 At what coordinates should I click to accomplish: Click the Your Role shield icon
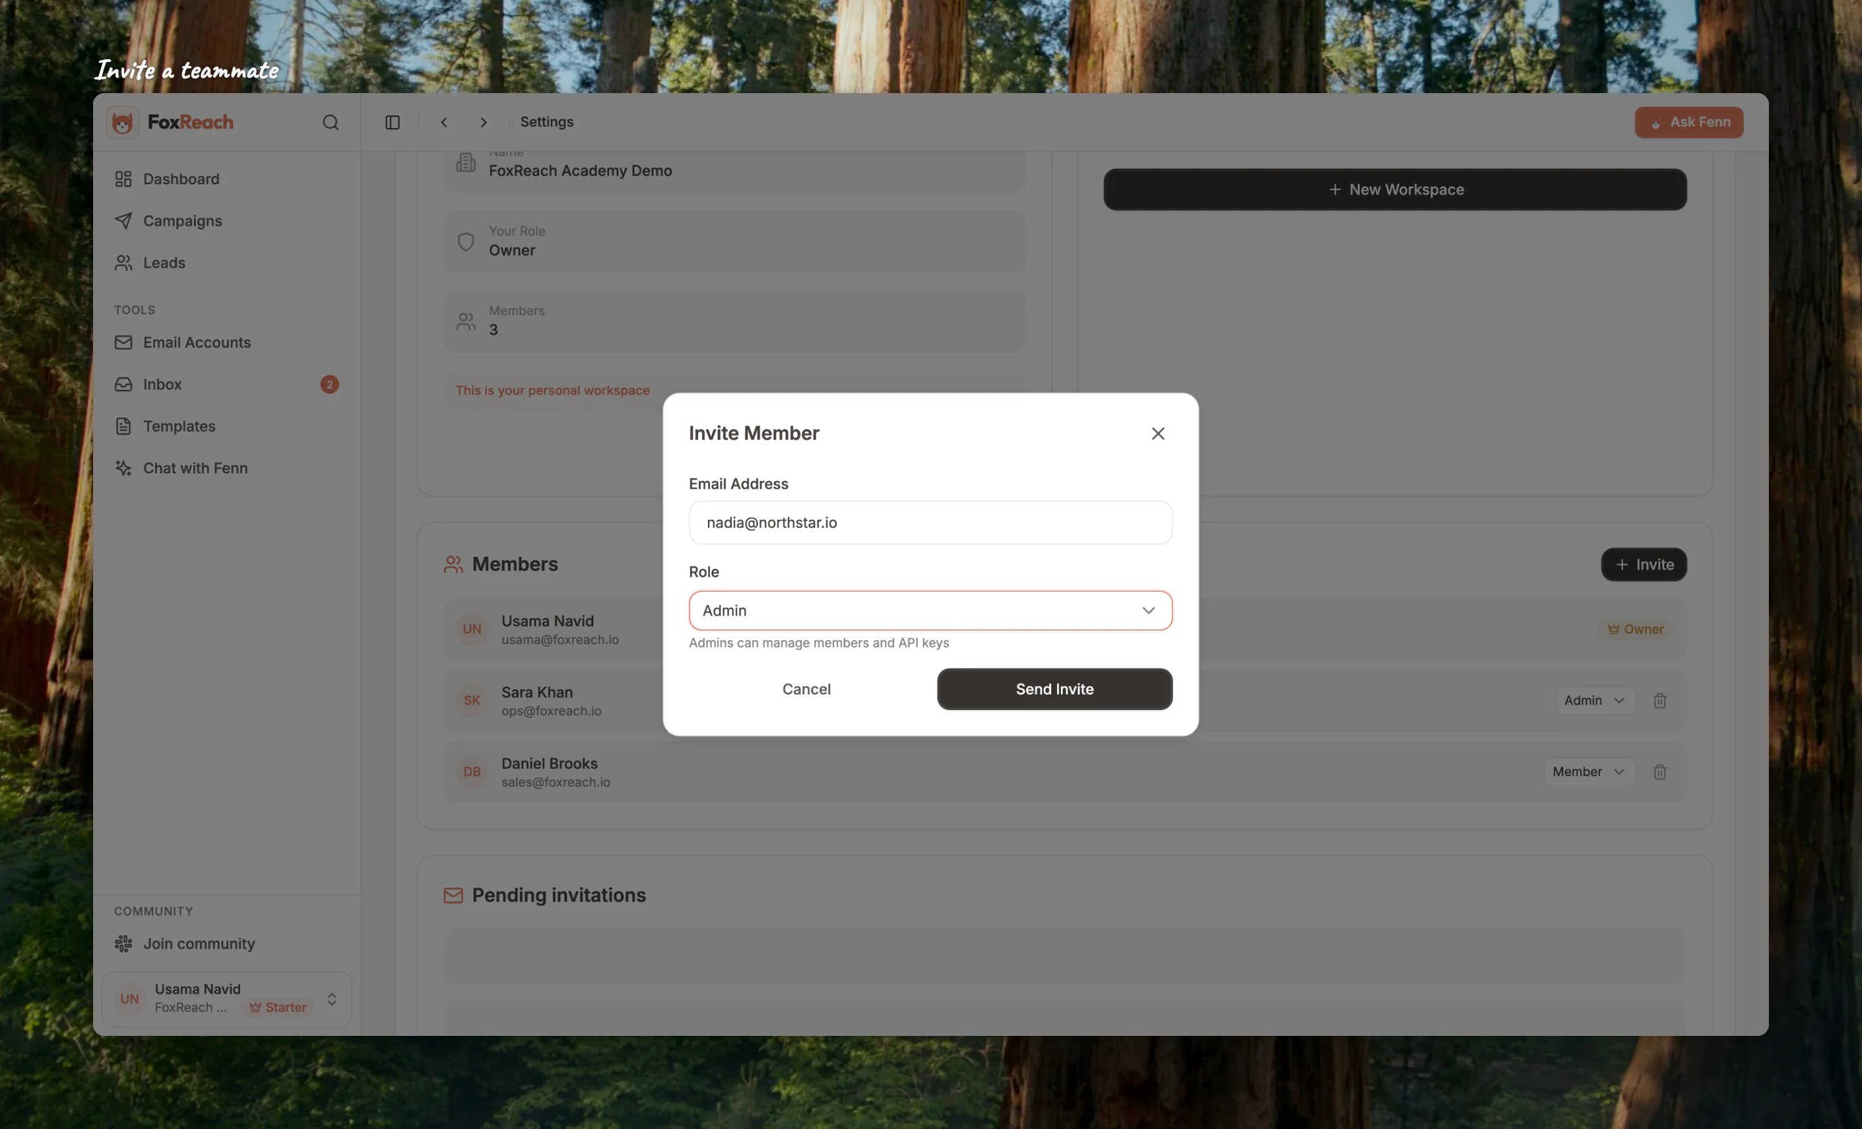[x=466, y=242]
